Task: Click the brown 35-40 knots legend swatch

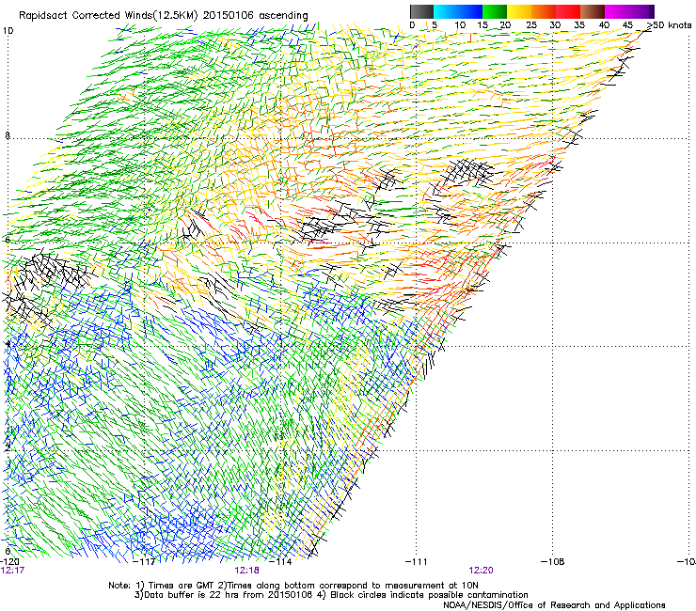Action: (x=593, y=11)
